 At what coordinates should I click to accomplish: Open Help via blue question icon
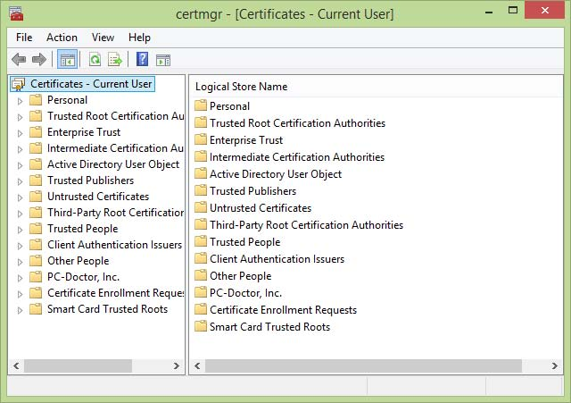pyautogui.click(x=142, y=60)
